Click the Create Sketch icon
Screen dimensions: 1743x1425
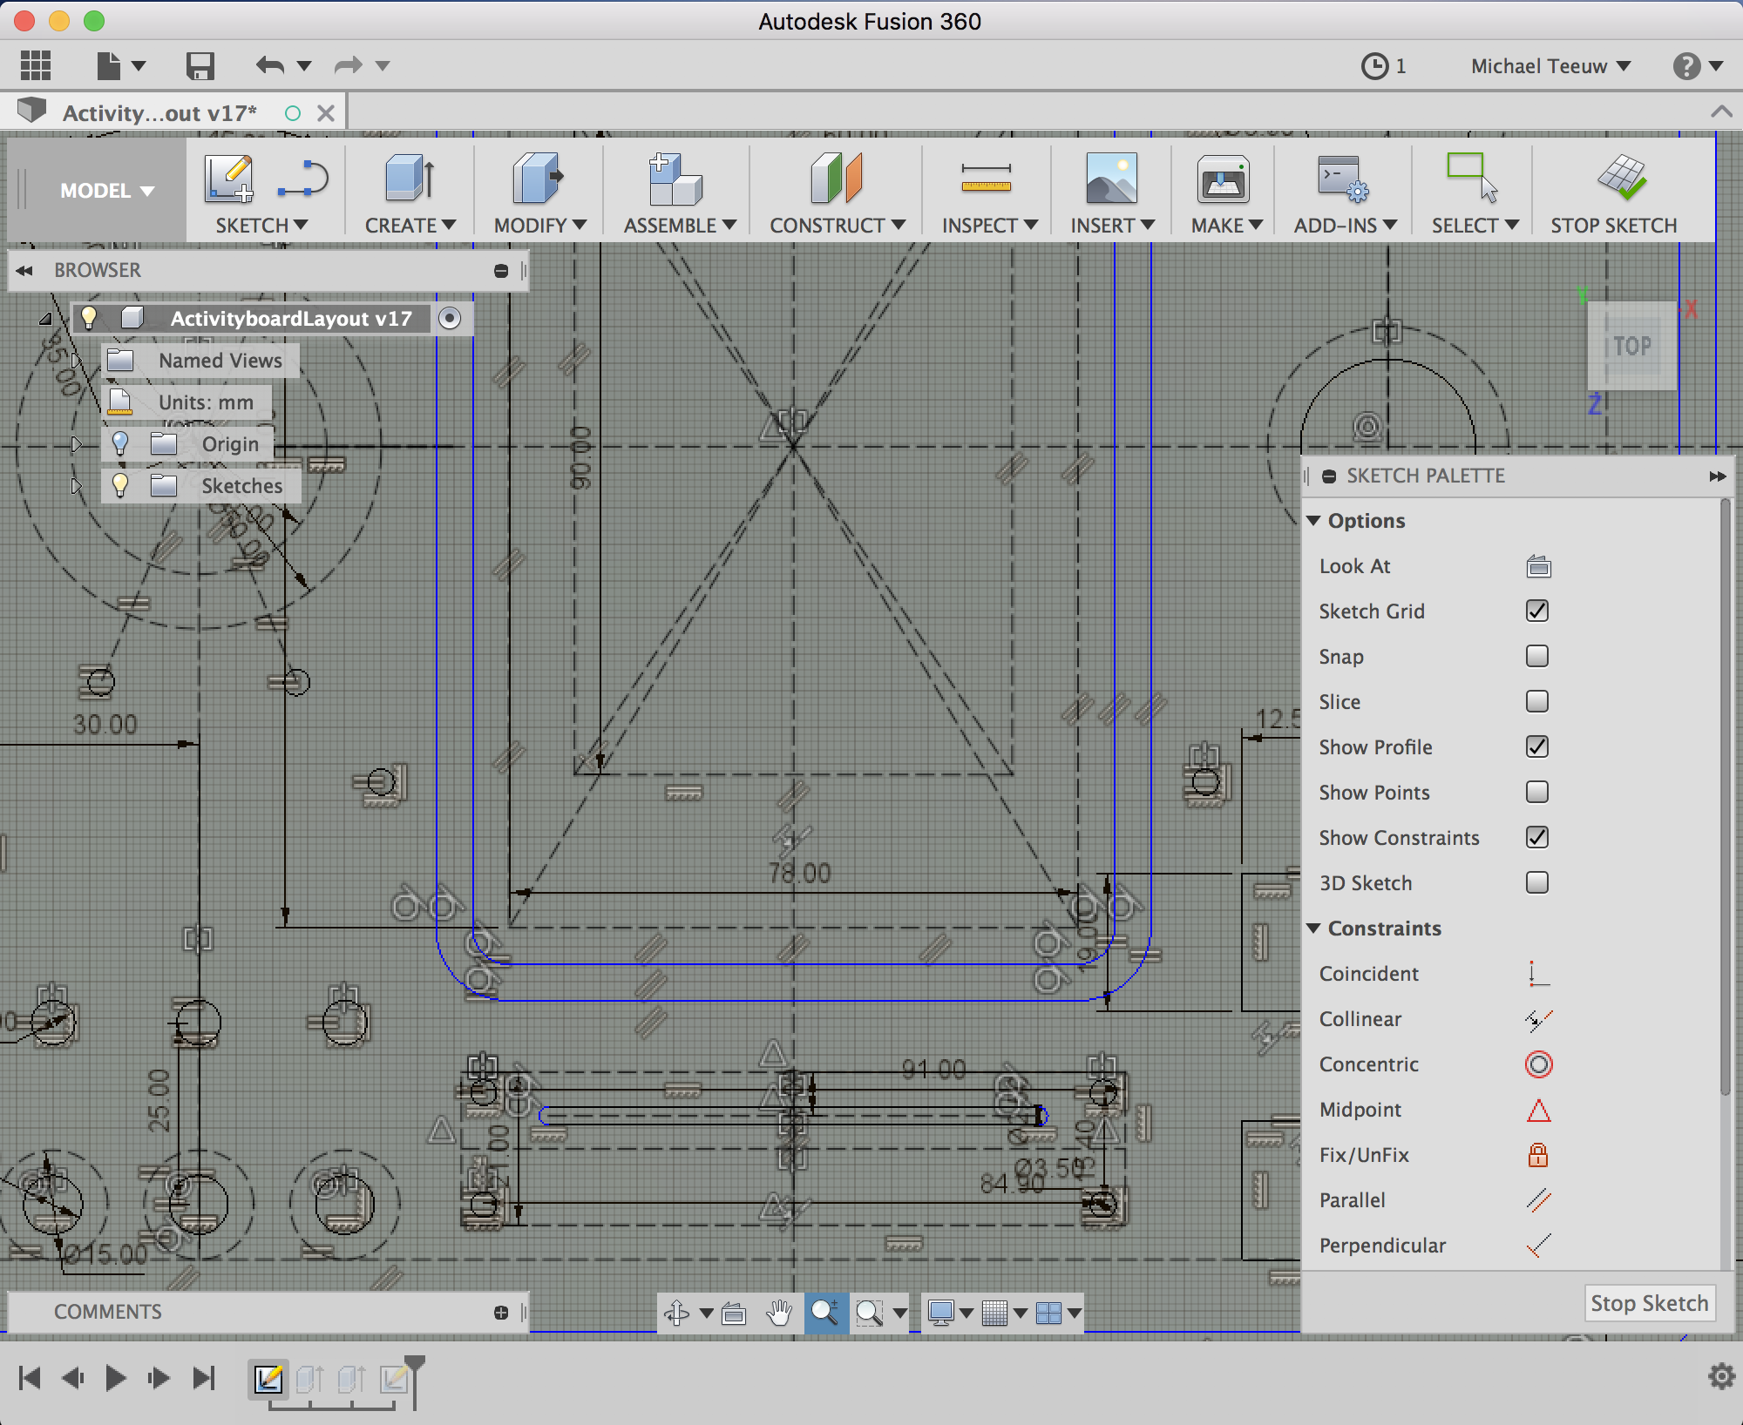[x=228, y=179]
